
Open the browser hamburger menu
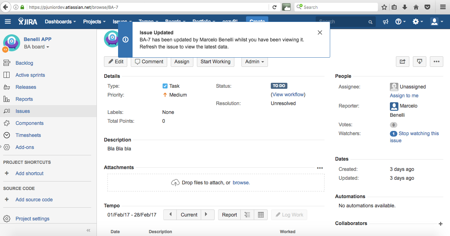tap(443, 7)
